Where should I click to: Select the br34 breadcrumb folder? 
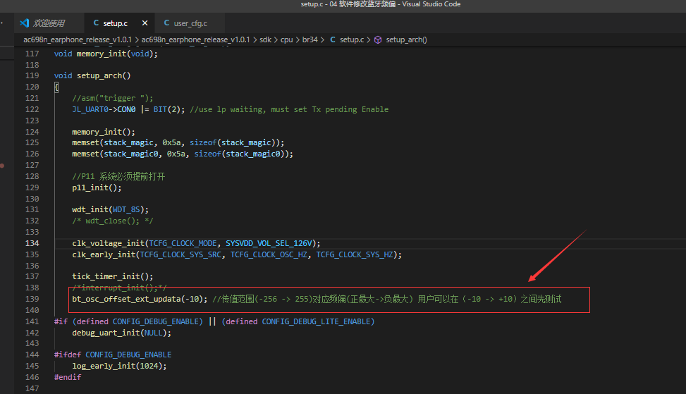coord(310,39)
